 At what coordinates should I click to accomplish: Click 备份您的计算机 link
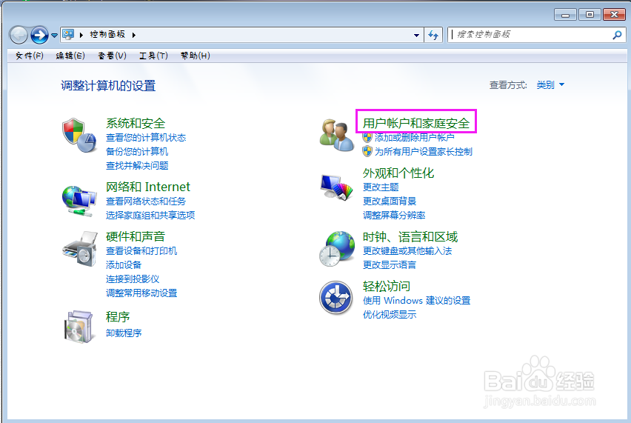[137, 152]
